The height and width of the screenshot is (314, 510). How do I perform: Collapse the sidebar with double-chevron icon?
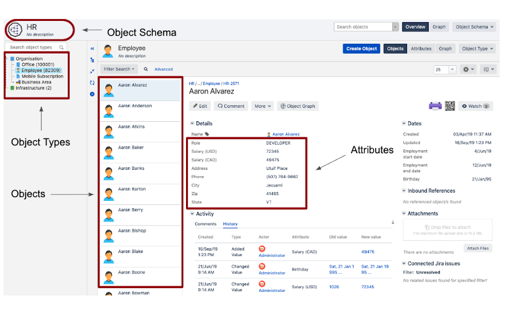click(92, 48)
